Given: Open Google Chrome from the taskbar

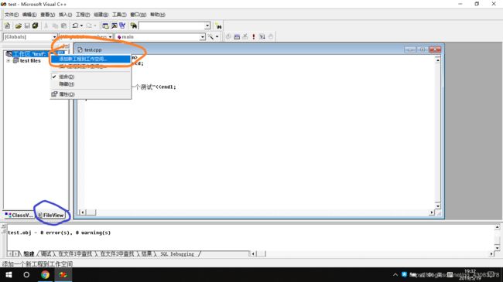Looking at the screenshot, I should 45,274.
